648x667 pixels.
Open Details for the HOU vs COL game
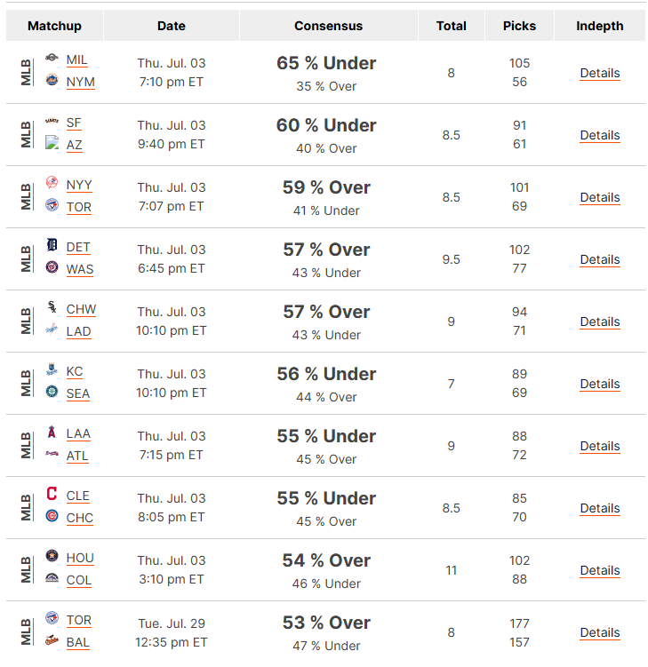click(600, 570)
